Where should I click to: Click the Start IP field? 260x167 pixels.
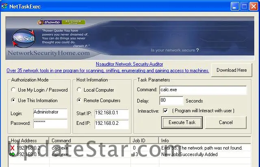click(112, 114)
